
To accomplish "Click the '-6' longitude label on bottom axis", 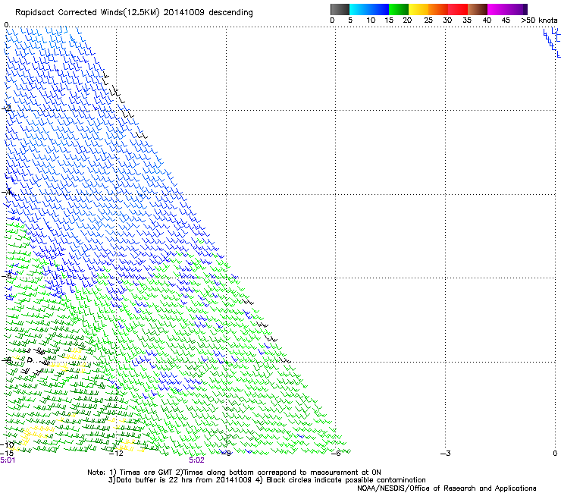I will [335, 454].
